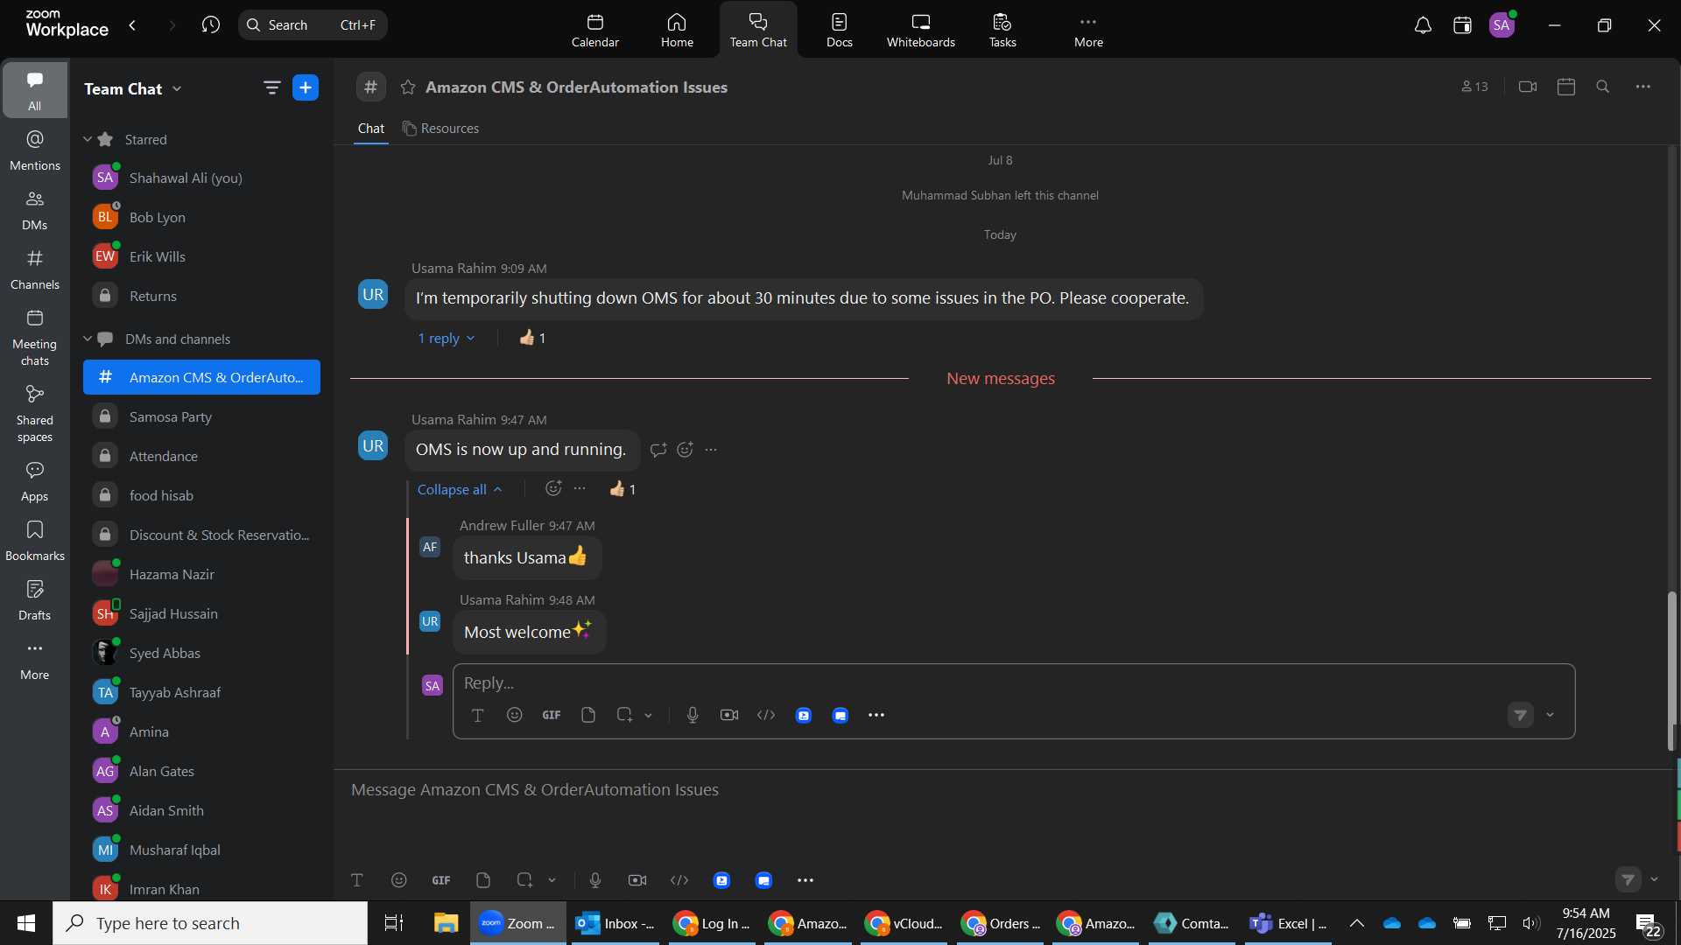
Task: Add reaction to 'OMS is now up' message
Action: click(686, 450)
